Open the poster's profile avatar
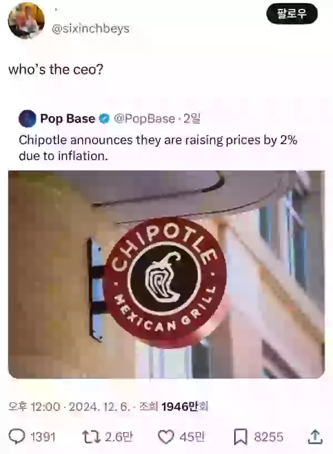The width and height of the screenshot is (333, 454). point(26,21)
